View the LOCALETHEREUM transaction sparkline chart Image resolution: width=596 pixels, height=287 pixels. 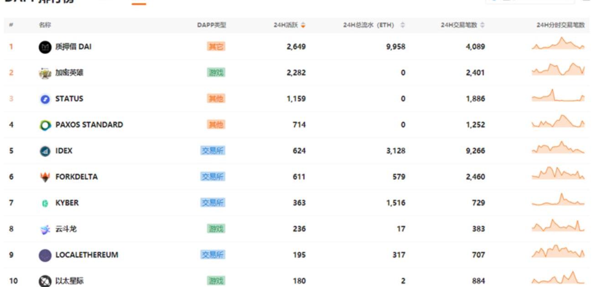tap(558, 251)
